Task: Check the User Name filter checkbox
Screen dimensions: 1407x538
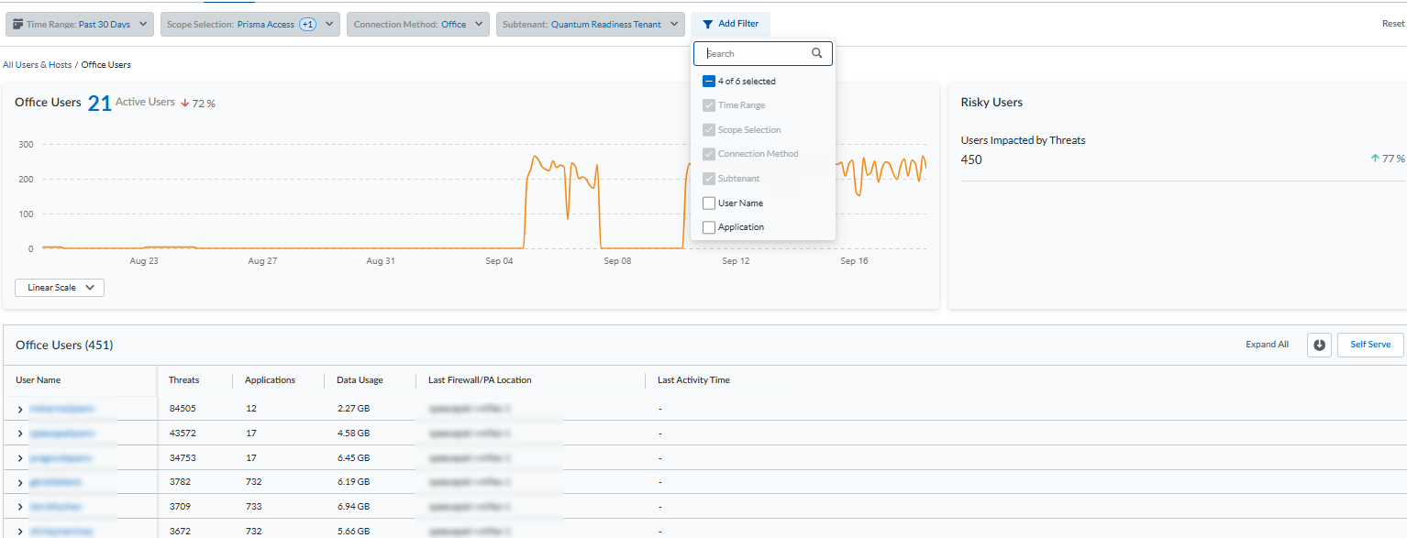Action: coord(709,203)
